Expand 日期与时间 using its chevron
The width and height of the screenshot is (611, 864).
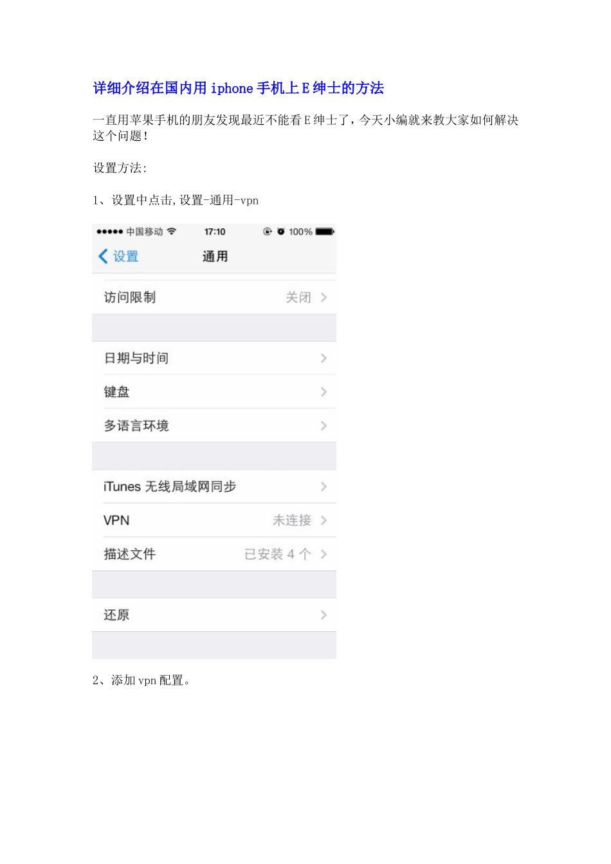pos(324,358)
